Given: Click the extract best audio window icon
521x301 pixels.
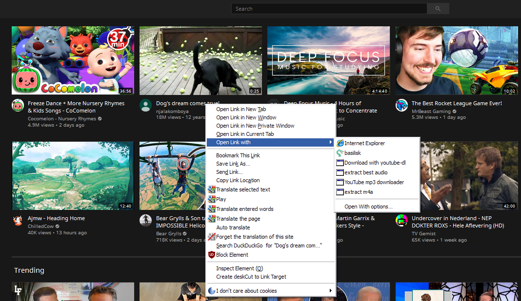Looking at the screenshot, I should point(340,172).
